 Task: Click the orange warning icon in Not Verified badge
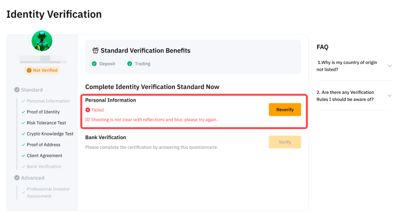click(x=30, y=70)
